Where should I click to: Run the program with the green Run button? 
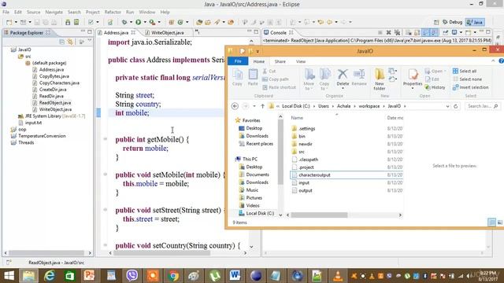tap(139, 22)
